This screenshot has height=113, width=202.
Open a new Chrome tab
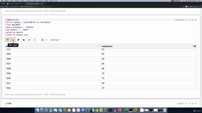(45, 4)
